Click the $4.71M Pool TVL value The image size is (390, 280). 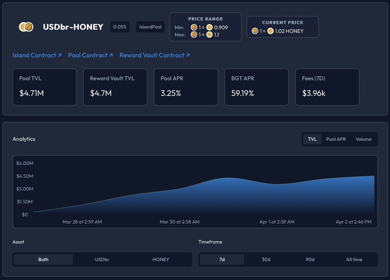pyautogui.click(x=32, y=93)
